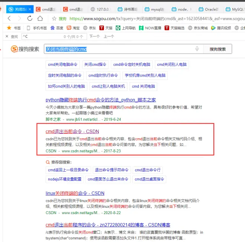
Task: Switch to the 诗书画唱 tab
Action: click(x=128, y=9)
